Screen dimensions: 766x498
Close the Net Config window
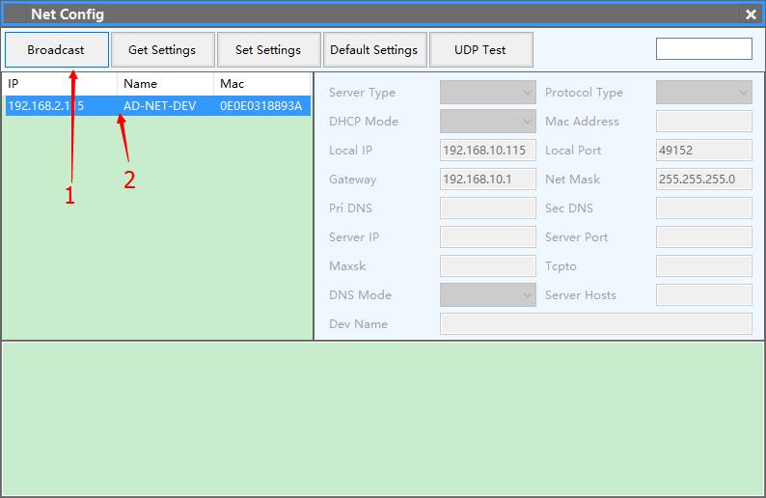point(751,14)
